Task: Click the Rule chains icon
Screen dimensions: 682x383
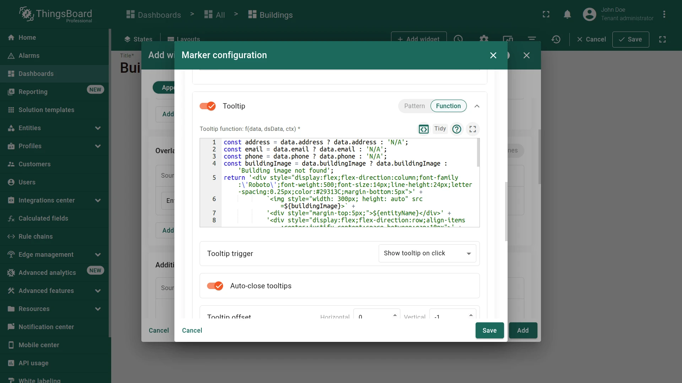Action: (11, 237)
